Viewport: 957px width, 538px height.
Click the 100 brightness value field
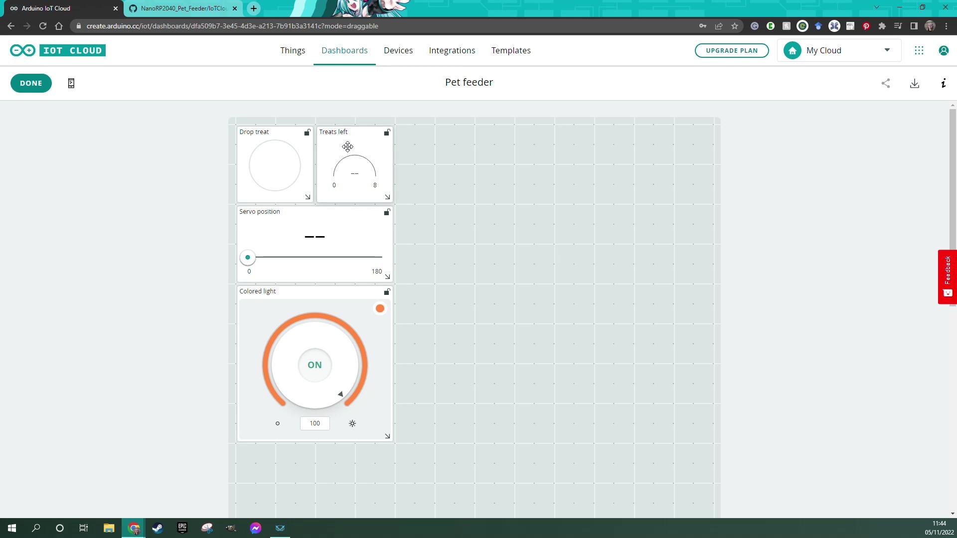[x=315, y=423]
